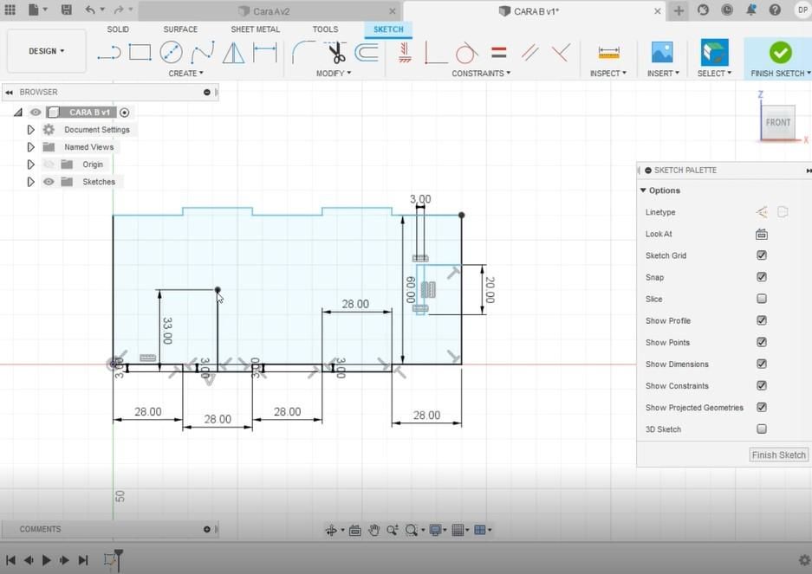Switch to the SHEET METAL tab
Screen dimensions: 812x574
tap(256, 29)
